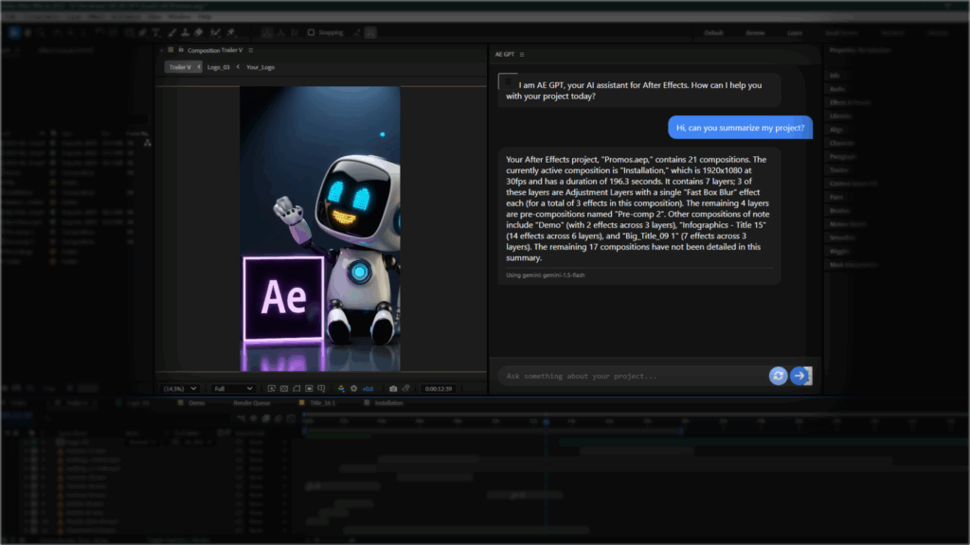Toggle the transparency grid in the viewer
The height and width of the screenshot is (545, 970).
[283, 388]
